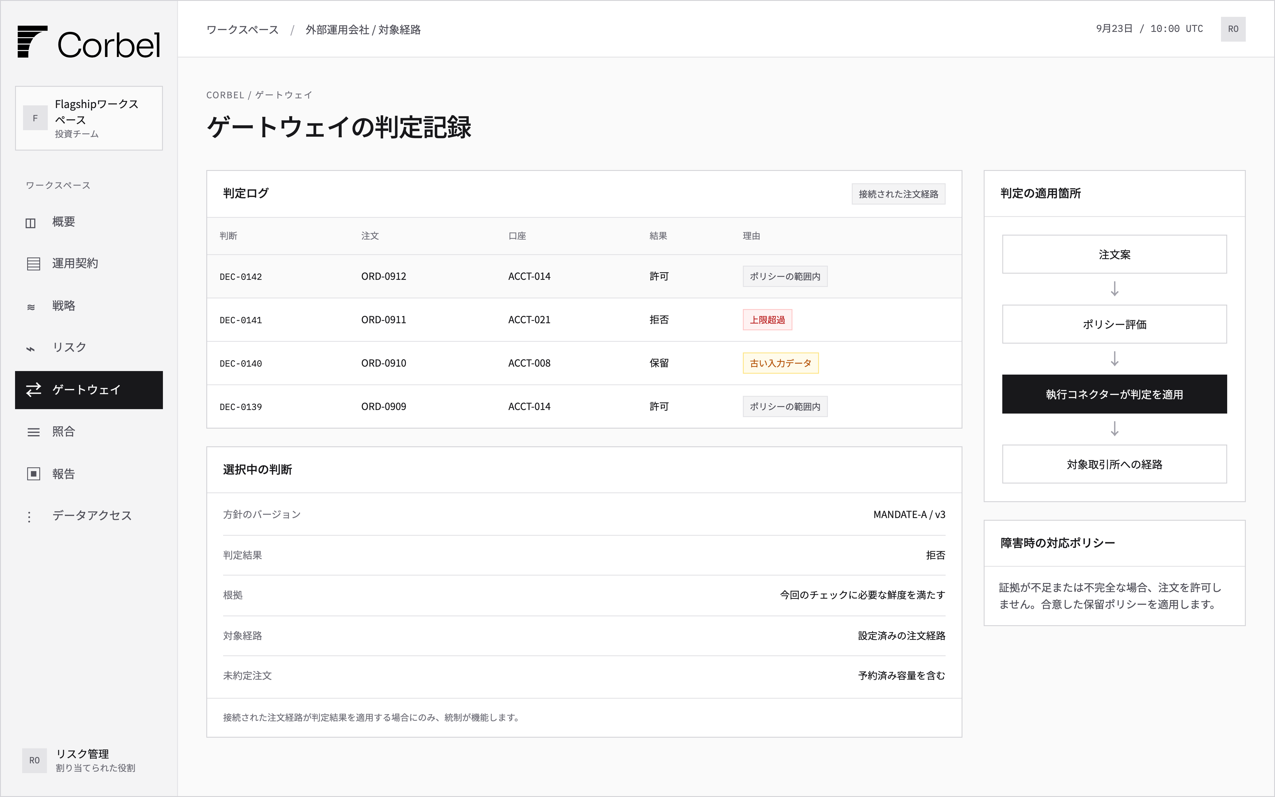Open リスク管理 user profile
The height and width of the screenshot is (797, 1275).
click(x=89, y=760)
